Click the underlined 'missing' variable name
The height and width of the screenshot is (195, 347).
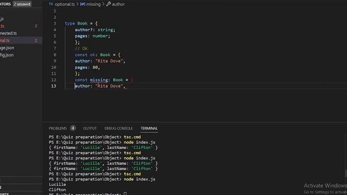click(x=99, y=80)
